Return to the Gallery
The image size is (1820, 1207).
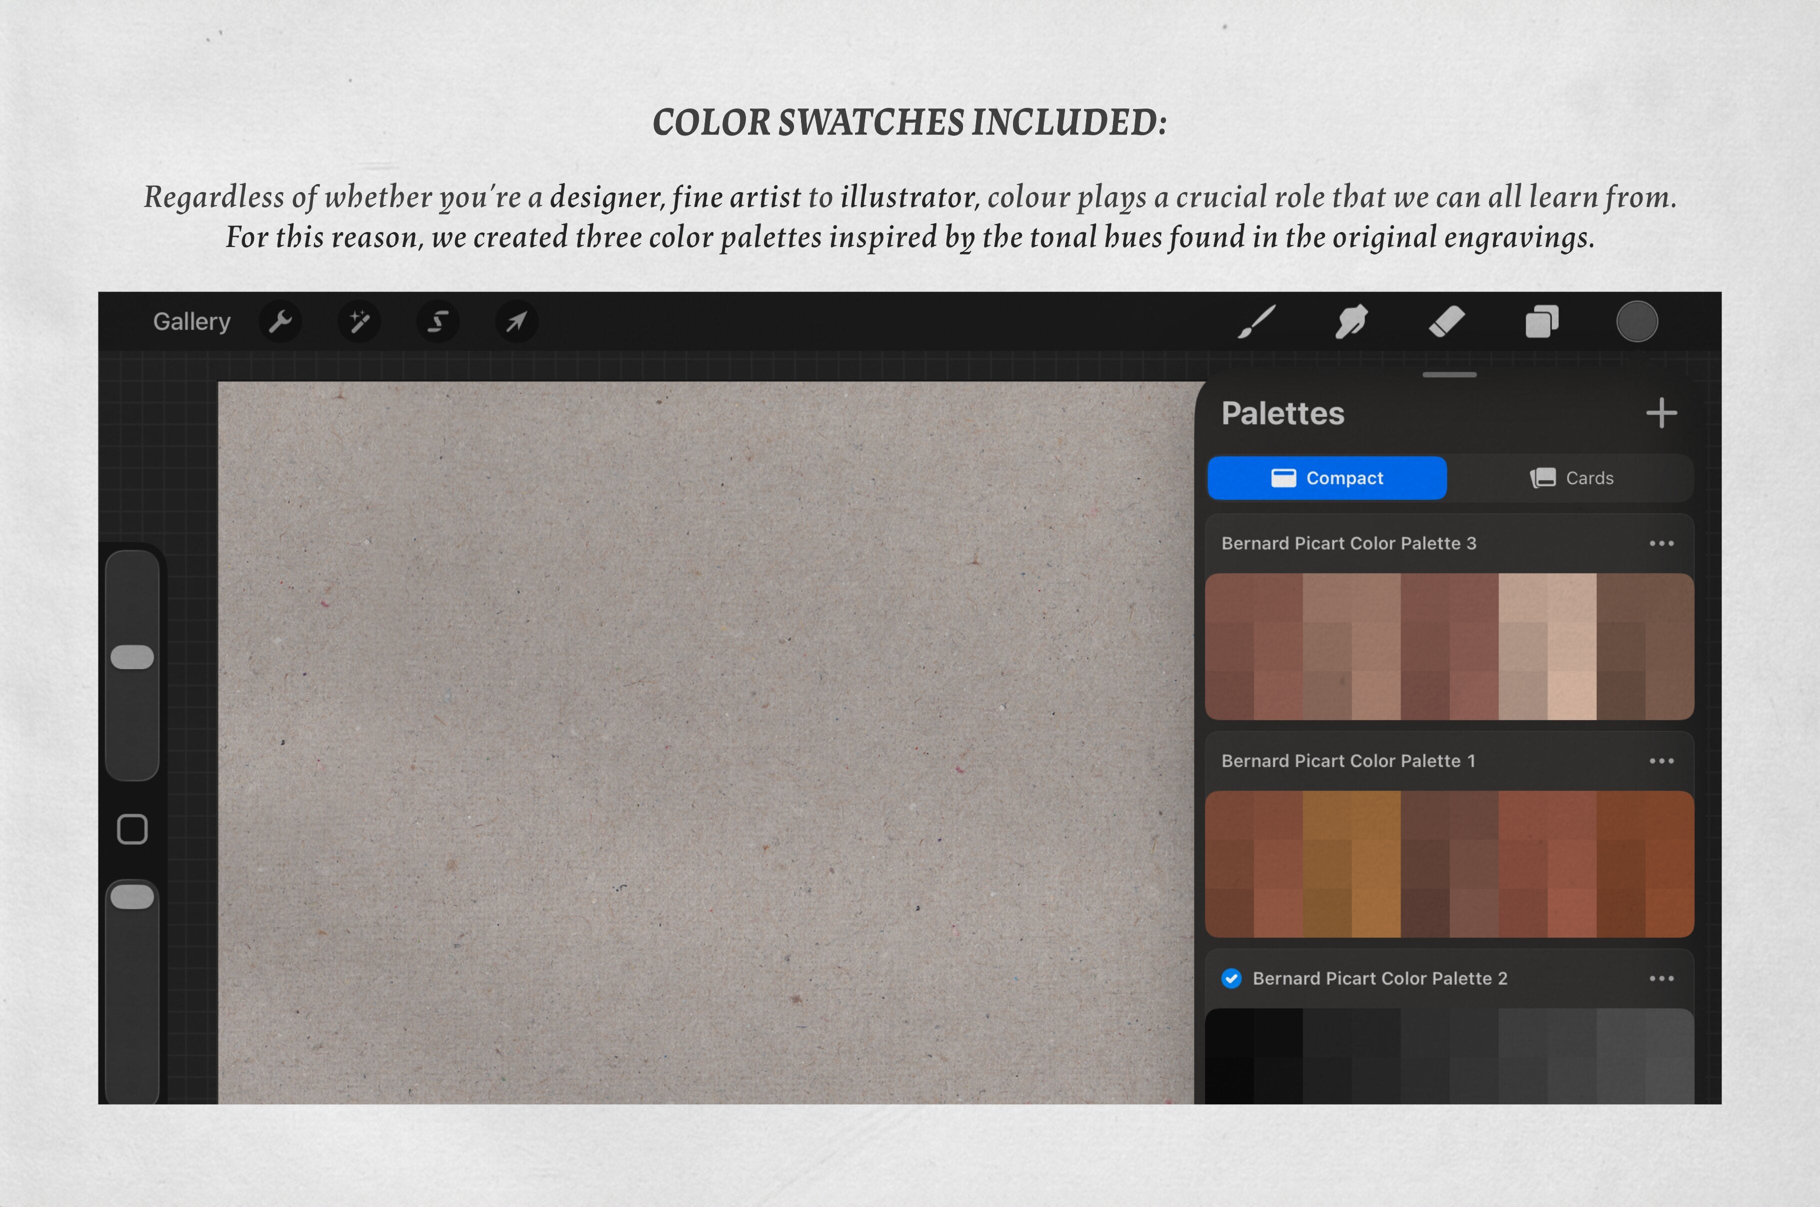click(x=191, y=322)
